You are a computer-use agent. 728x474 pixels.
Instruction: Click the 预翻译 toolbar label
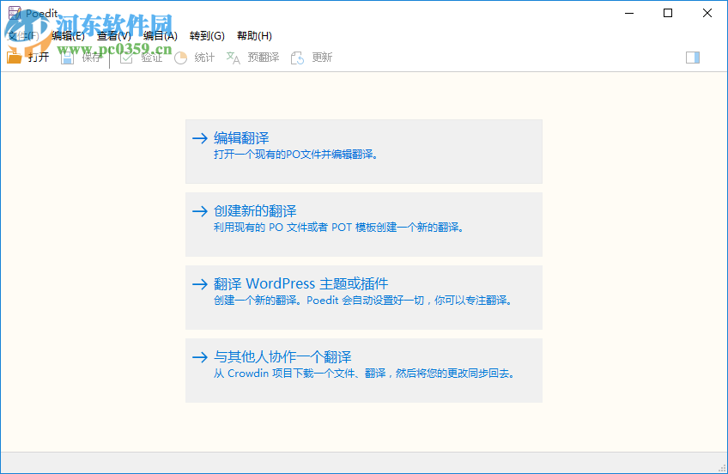click(x=264, y=58)
